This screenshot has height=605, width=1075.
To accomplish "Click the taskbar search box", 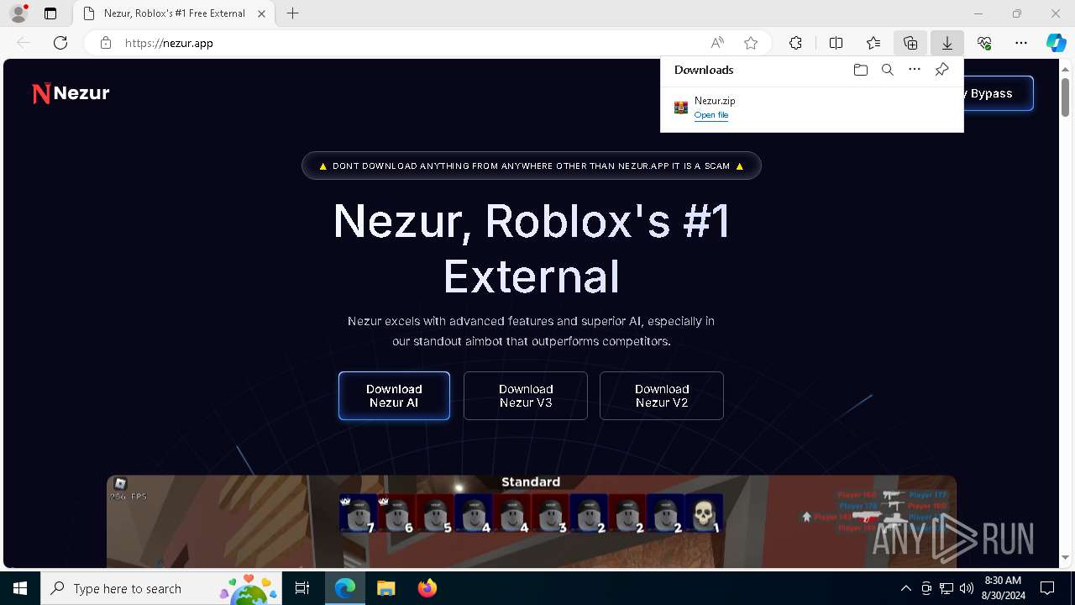I will click(161, 588).
